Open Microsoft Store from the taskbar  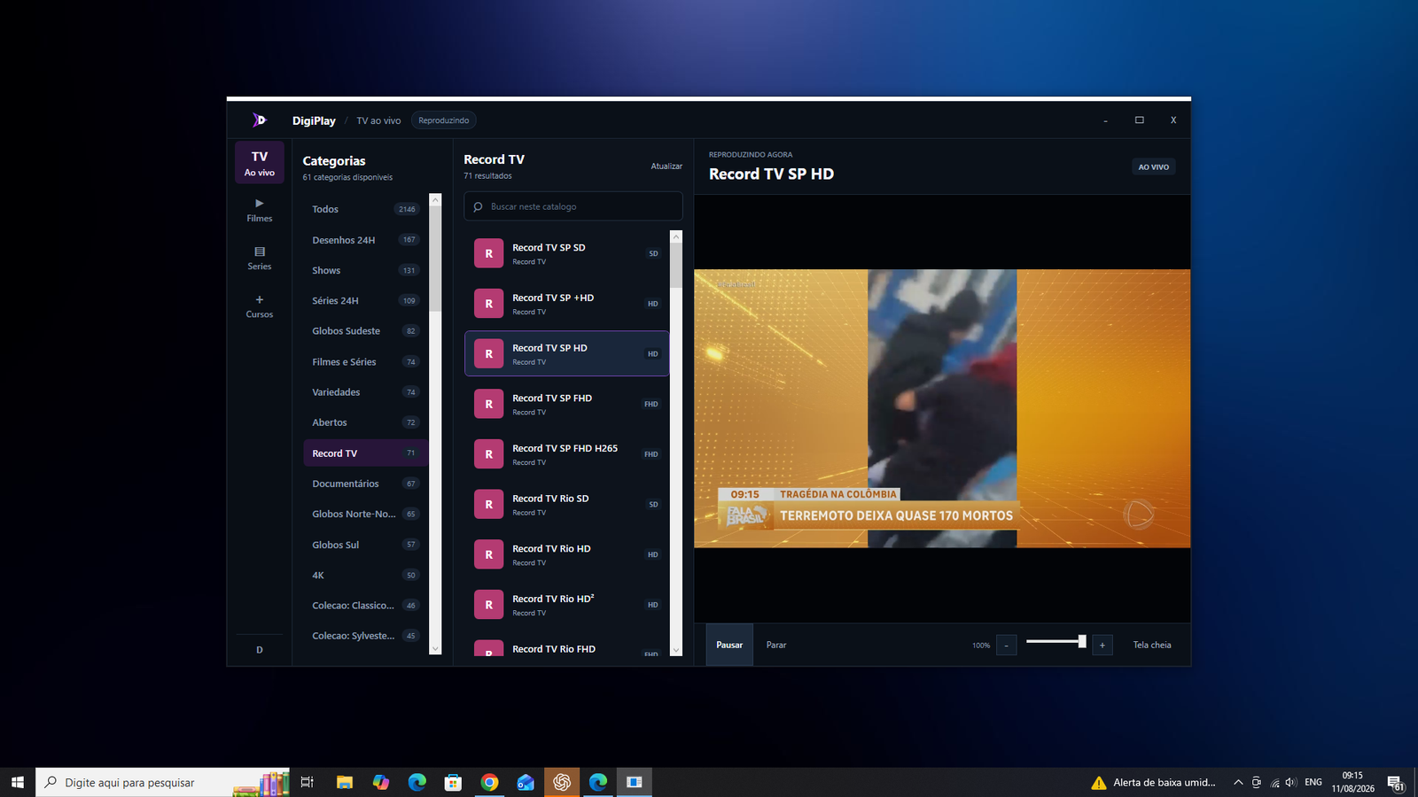click(453, 782)
